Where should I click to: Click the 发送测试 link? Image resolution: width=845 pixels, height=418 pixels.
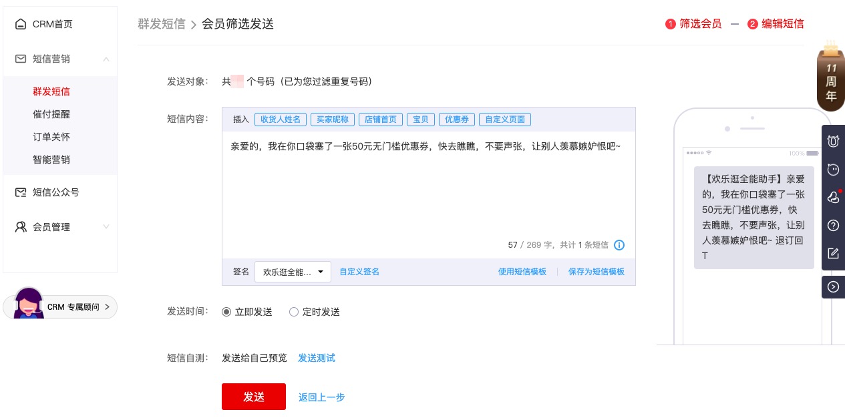tap(317, 358)
